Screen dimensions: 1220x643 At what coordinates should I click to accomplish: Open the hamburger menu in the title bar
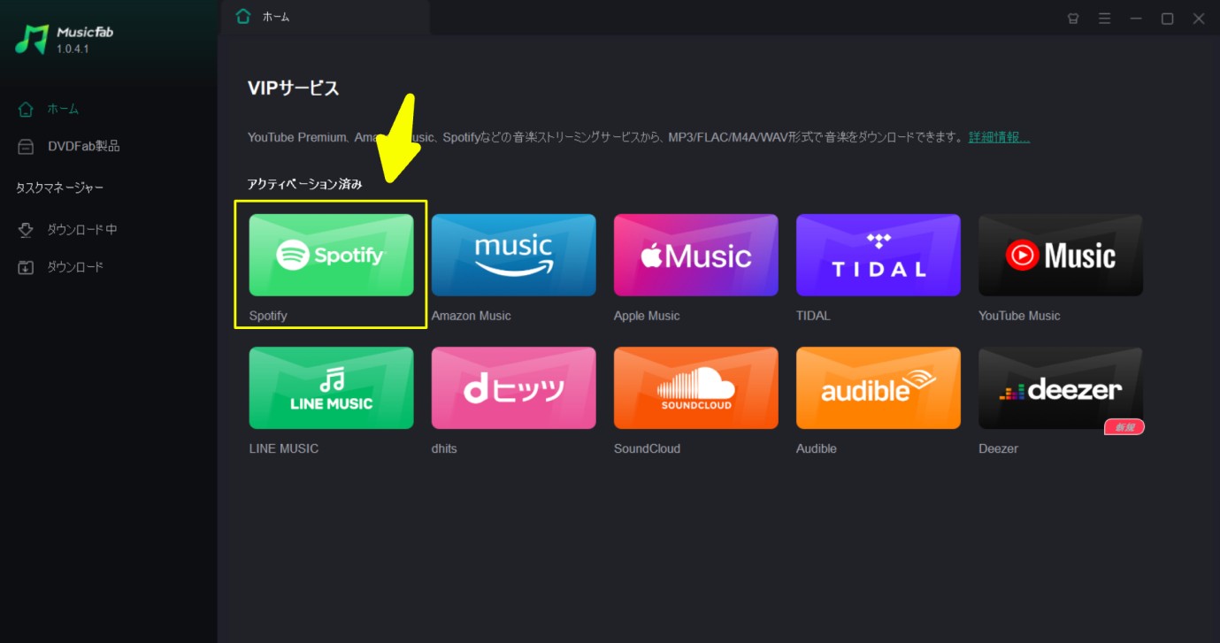tap(1104, 18)
